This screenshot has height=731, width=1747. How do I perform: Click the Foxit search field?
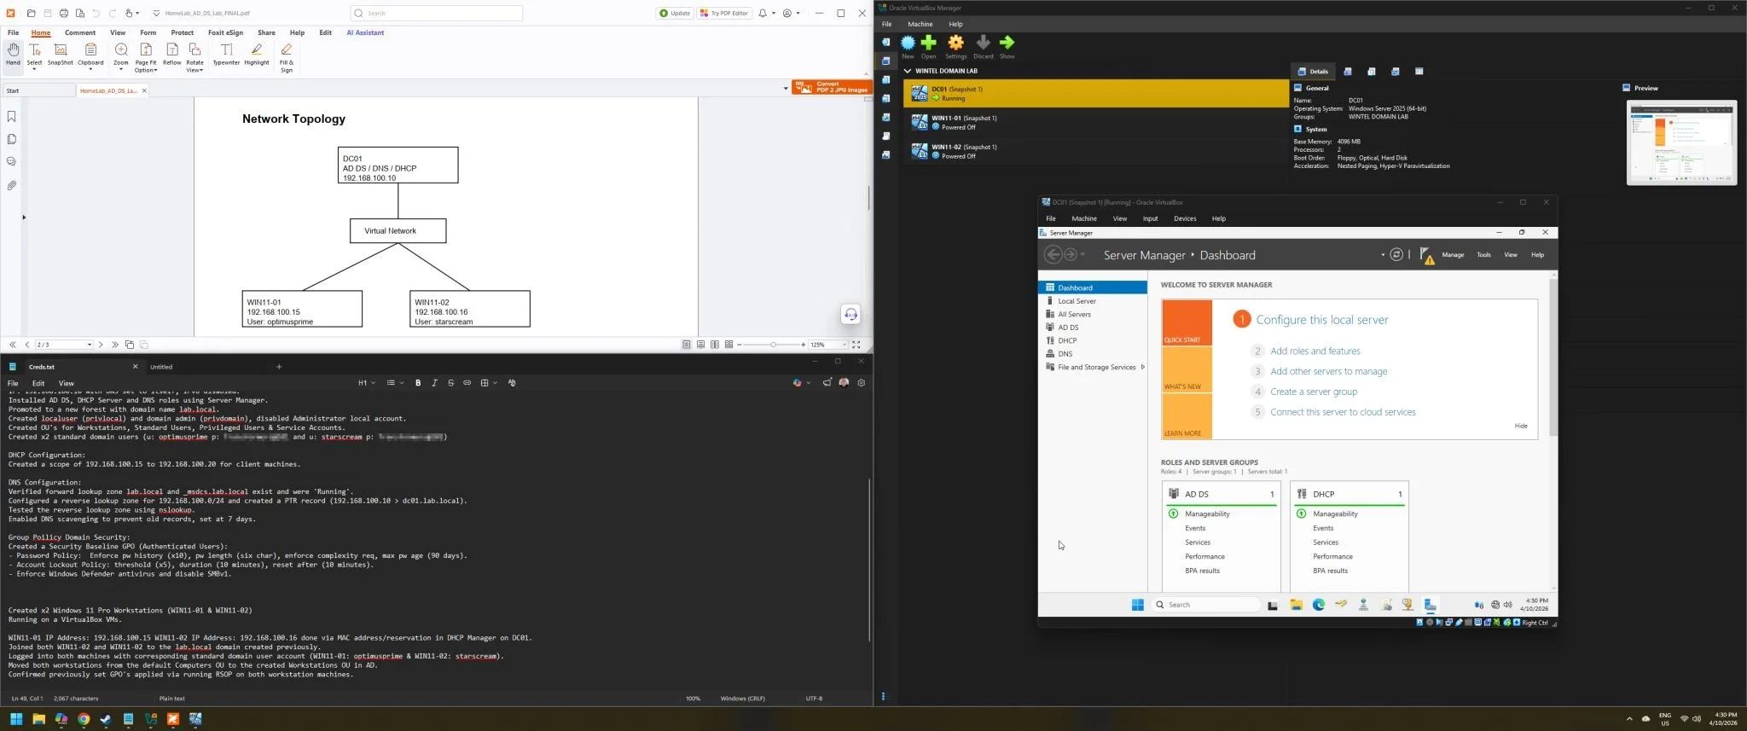point(436,13)
